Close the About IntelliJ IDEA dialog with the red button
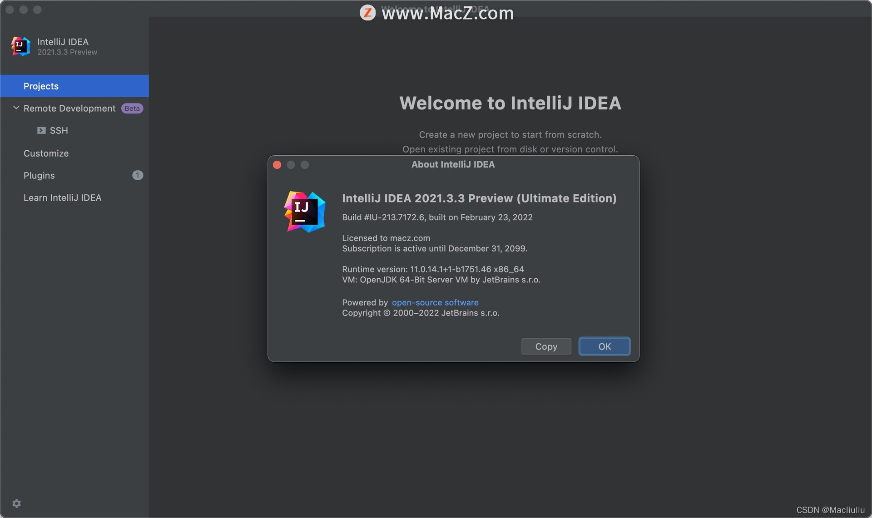The image size is (872, 518). click(x=277, y=165)
